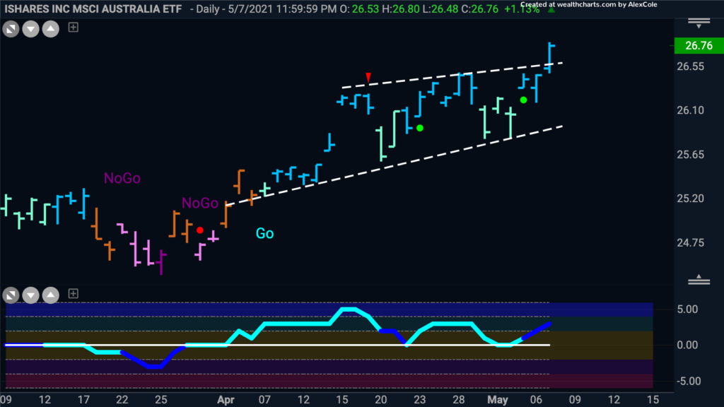Viewport: 724px width, 407px height.
Task: Click the 25.20 price axis label
Action: 690,199
